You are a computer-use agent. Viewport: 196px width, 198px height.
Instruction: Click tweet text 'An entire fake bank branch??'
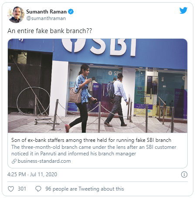(x=50, y=31)
